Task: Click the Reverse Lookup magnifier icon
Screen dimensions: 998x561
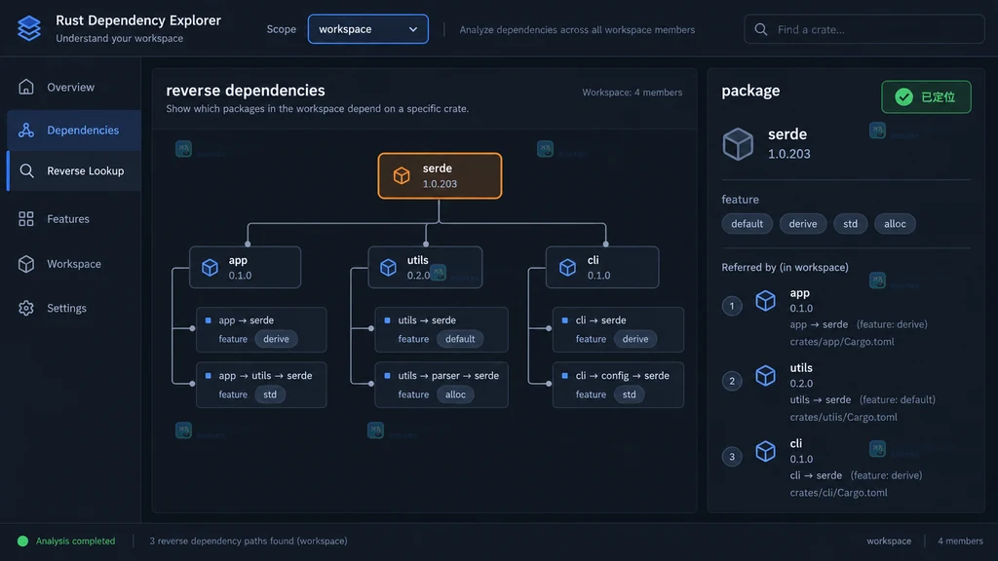Action: [26, 170]
